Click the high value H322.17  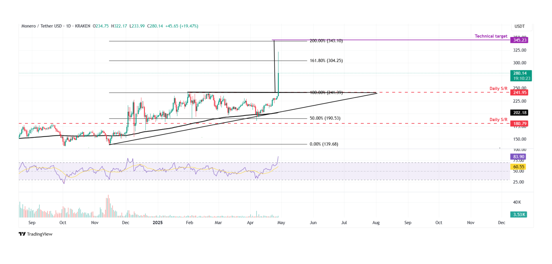click(x=119, y=26)
